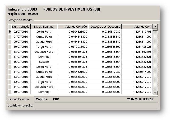This screenshot has width=171, height=121.
Task: Click the Dia da Semana column header
Action: pyautogui.click(x=44, y=27)
